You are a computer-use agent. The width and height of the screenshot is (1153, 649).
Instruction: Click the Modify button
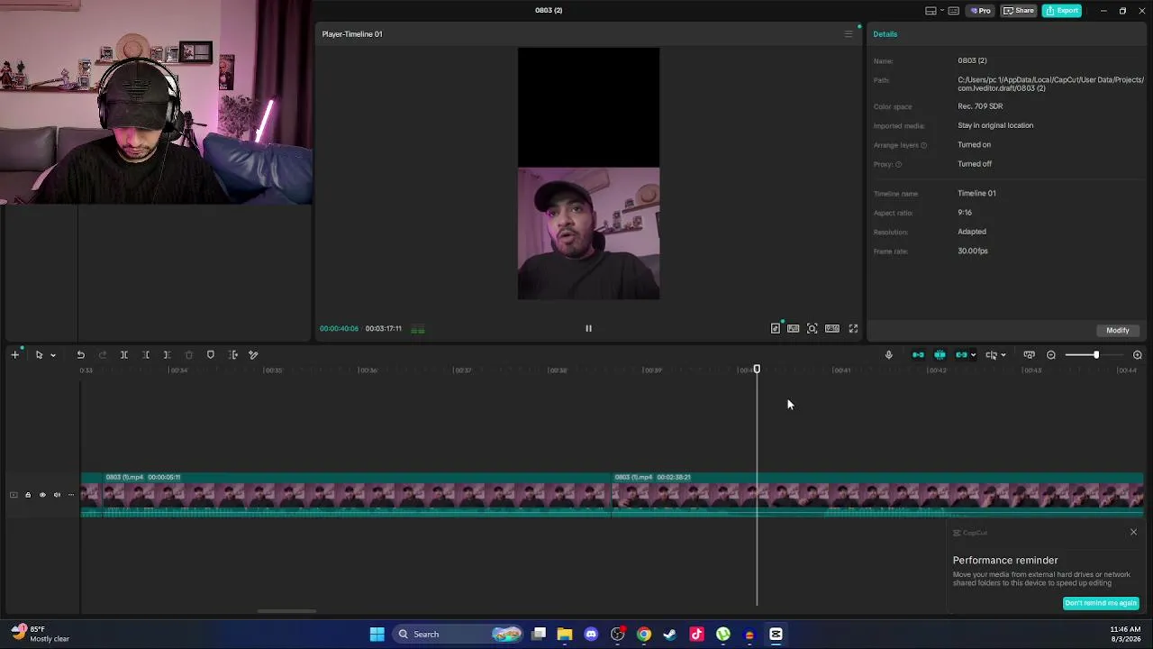click(1117, 331)
